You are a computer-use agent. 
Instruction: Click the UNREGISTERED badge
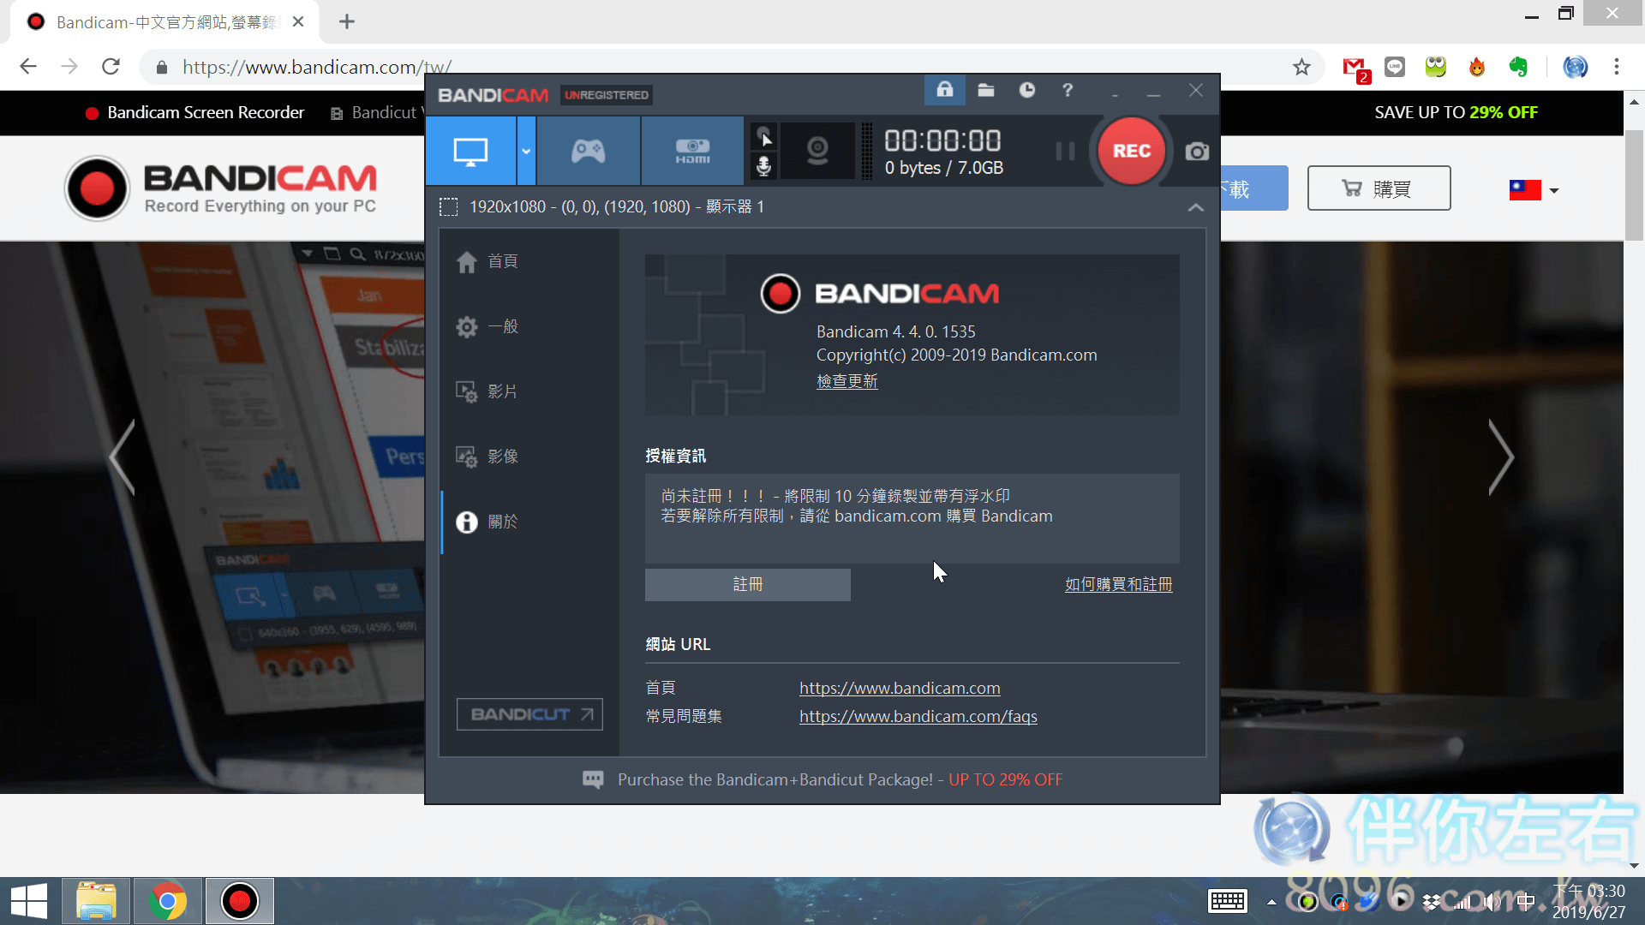(607, 95)
